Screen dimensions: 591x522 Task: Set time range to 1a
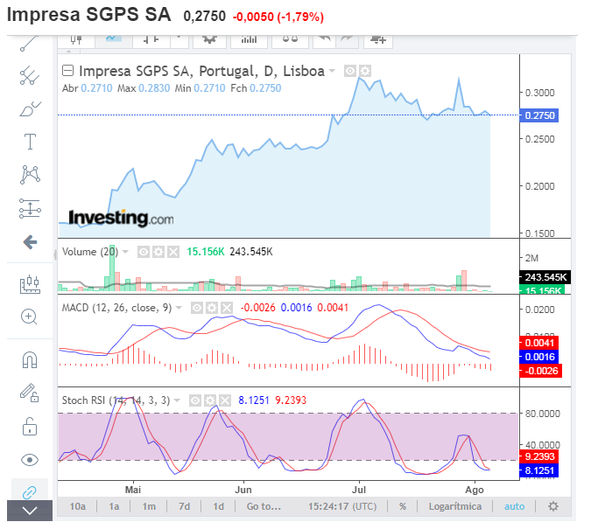(x=114, y=506)
